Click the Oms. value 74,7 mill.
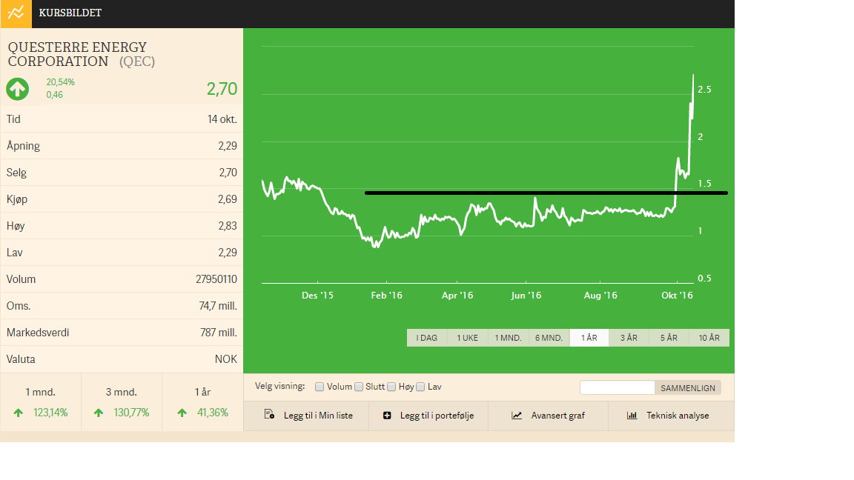854x480 pixels. point(218,306)
